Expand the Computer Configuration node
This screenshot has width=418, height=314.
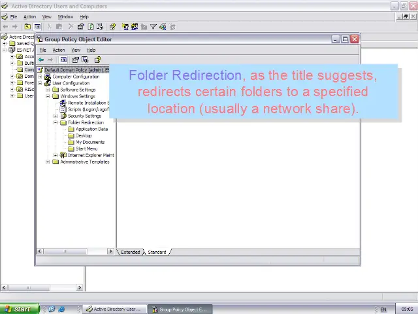coord(40,77)
